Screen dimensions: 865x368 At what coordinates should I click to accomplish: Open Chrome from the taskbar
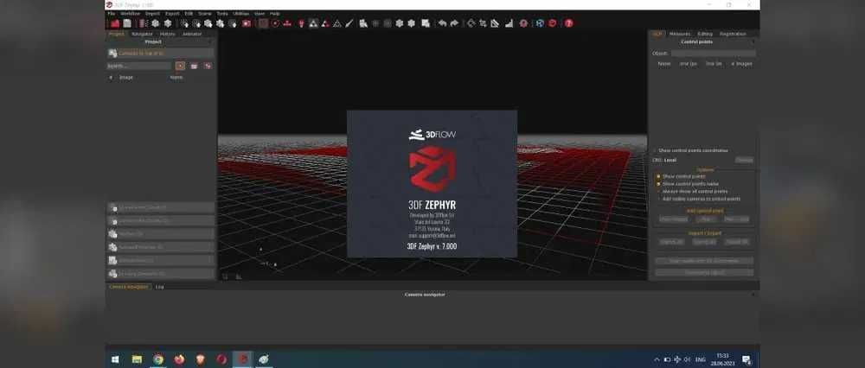pyautogui.click(x=158, y=359)
